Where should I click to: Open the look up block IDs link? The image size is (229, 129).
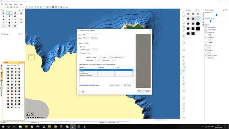(x=89, y=85)
